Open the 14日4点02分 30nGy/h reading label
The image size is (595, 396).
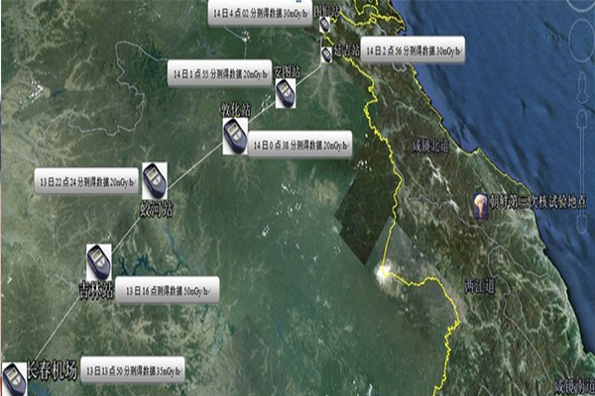coord(261,12)
